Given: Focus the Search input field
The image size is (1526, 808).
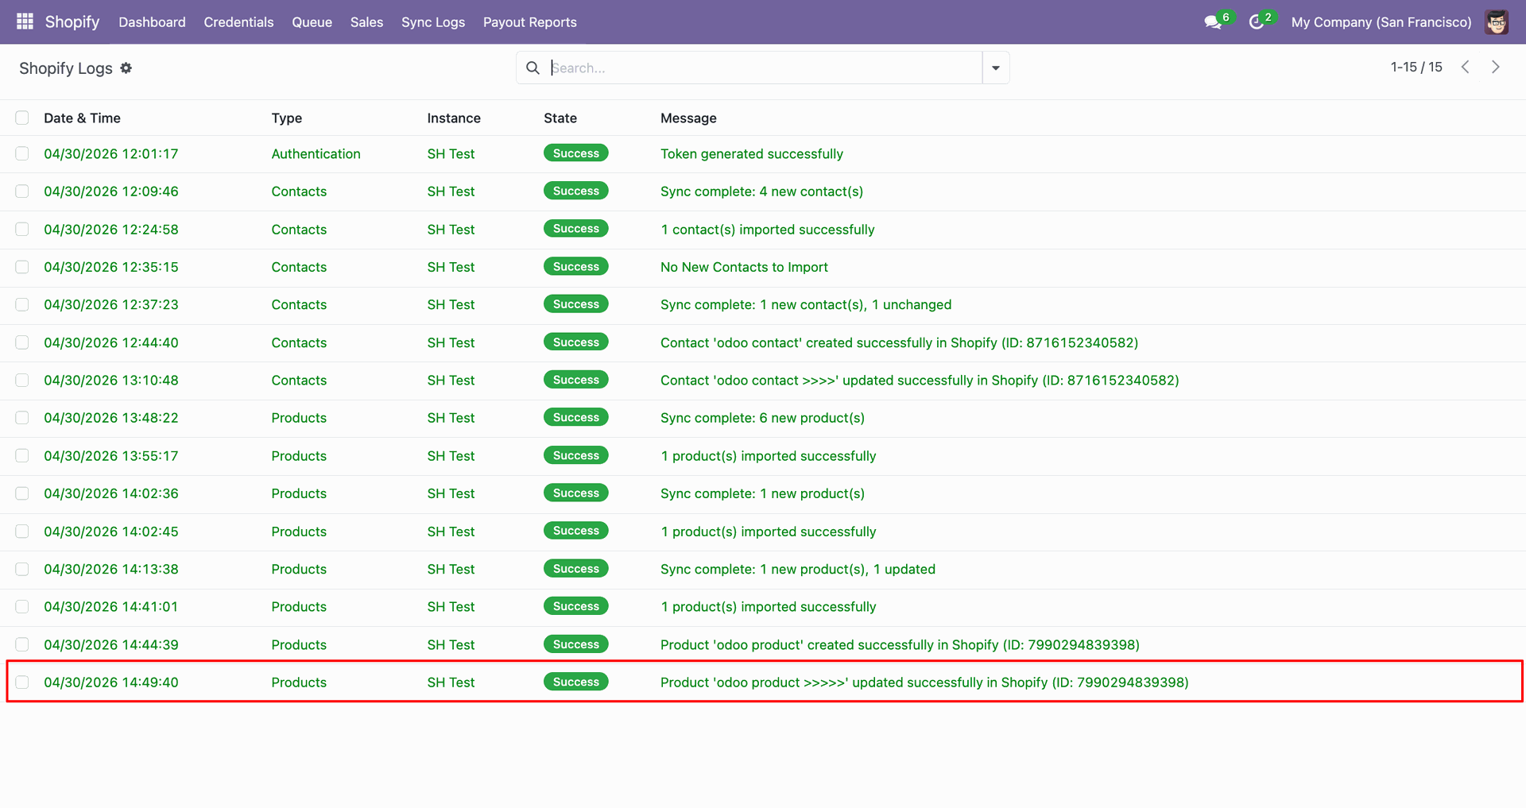Looking at the screenshot, I should point(765,68).
